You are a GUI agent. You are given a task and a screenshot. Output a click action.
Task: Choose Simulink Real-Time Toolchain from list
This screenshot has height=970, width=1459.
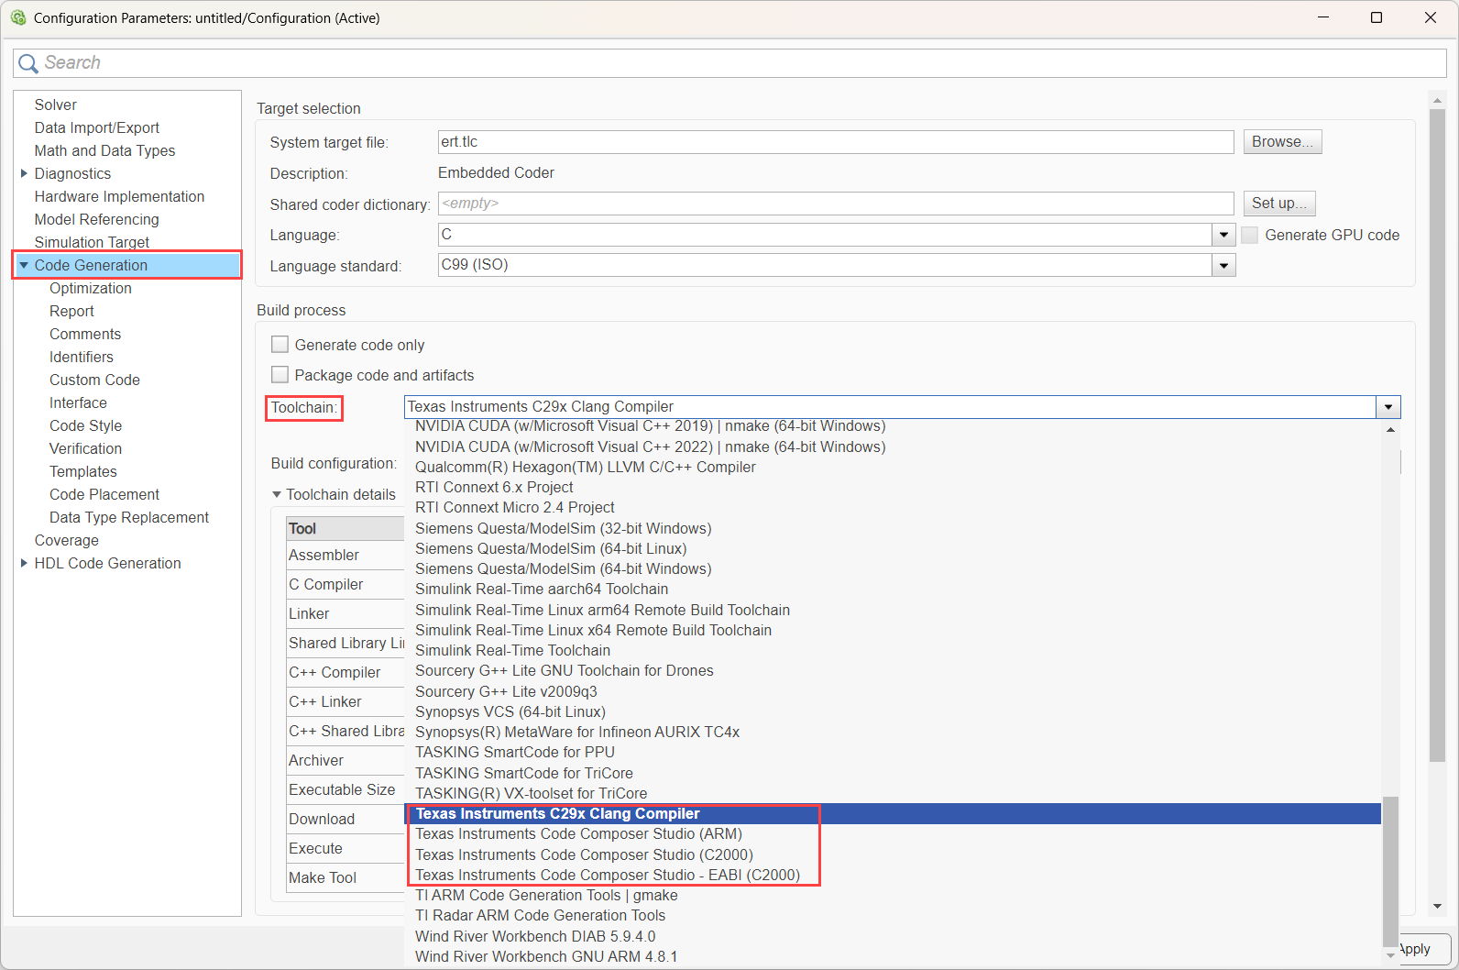pos(512,651)
